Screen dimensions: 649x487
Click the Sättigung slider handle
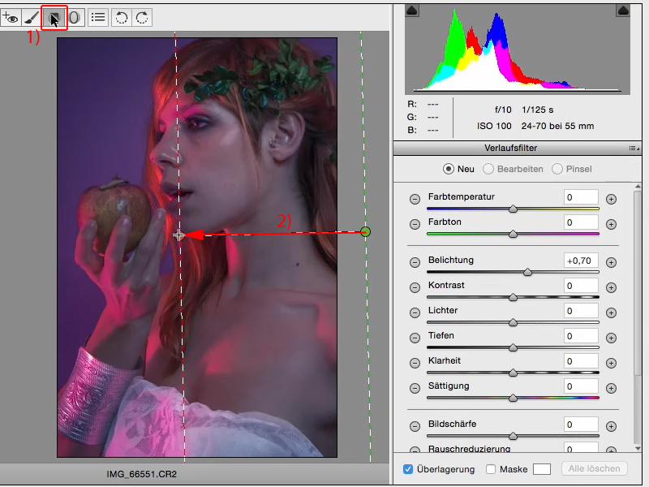point(513,398)
